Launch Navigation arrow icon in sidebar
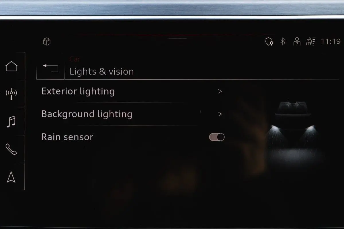Image resolution: width=344 pixels, height=229 pixels. pyautogui.click(x=11, y=177)
